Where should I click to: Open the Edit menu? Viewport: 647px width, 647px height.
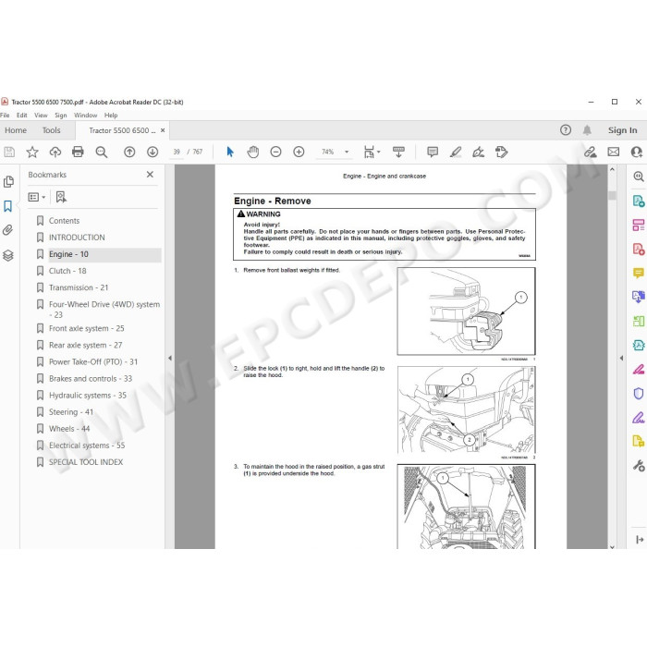tap(22, 116)
